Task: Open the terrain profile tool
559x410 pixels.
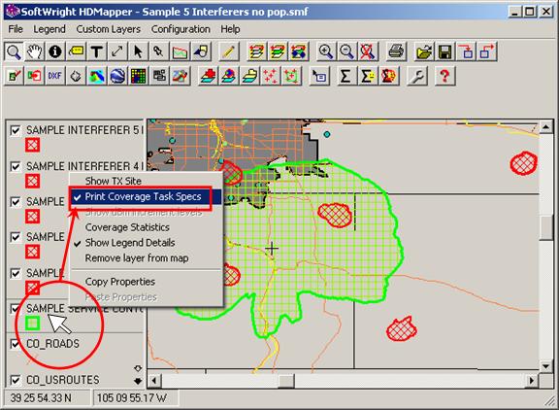Action: tap(180, 51)
